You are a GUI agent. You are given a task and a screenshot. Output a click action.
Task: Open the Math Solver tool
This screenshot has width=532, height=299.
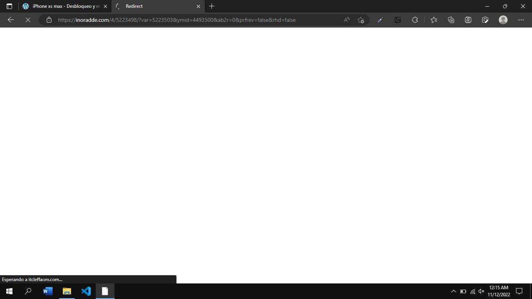(468, 20)
